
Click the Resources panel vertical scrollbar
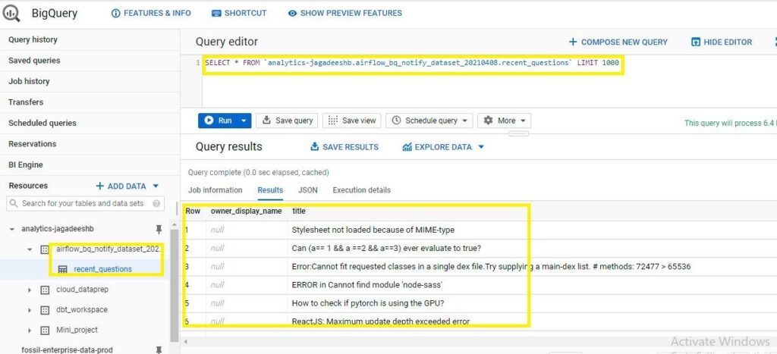174,285
